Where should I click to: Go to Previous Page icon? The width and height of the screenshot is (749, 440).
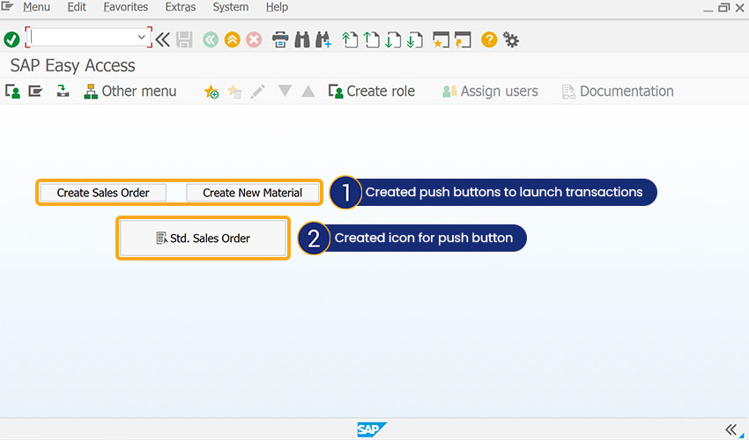point(371,40)
